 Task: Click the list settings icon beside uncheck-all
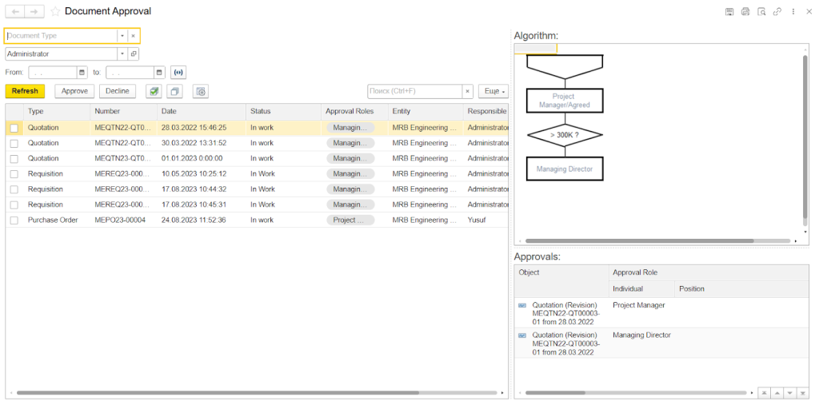(201, 92)
